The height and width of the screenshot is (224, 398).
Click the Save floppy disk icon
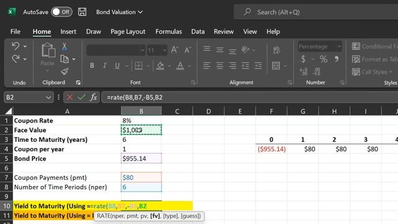point(82,12)
